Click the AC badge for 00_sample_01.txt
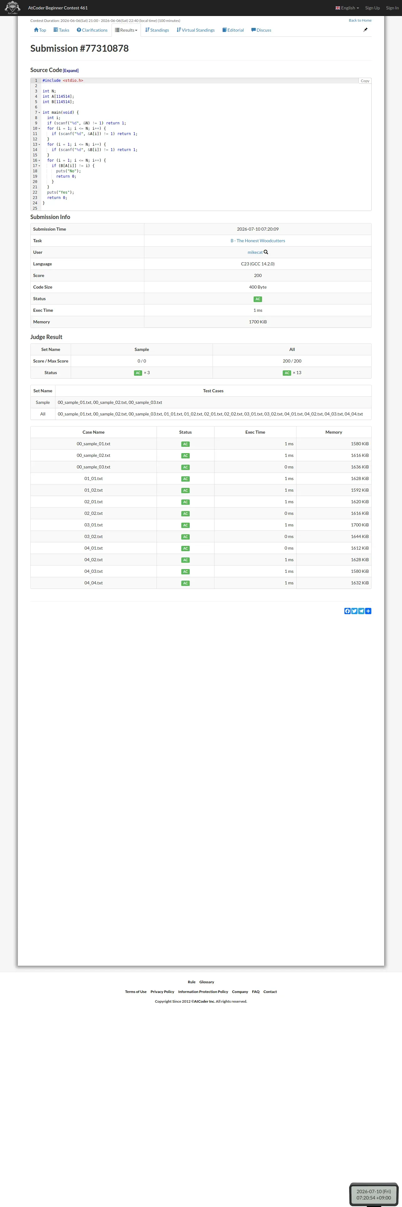Screen dimensions: 402x1207 [185, 444]
